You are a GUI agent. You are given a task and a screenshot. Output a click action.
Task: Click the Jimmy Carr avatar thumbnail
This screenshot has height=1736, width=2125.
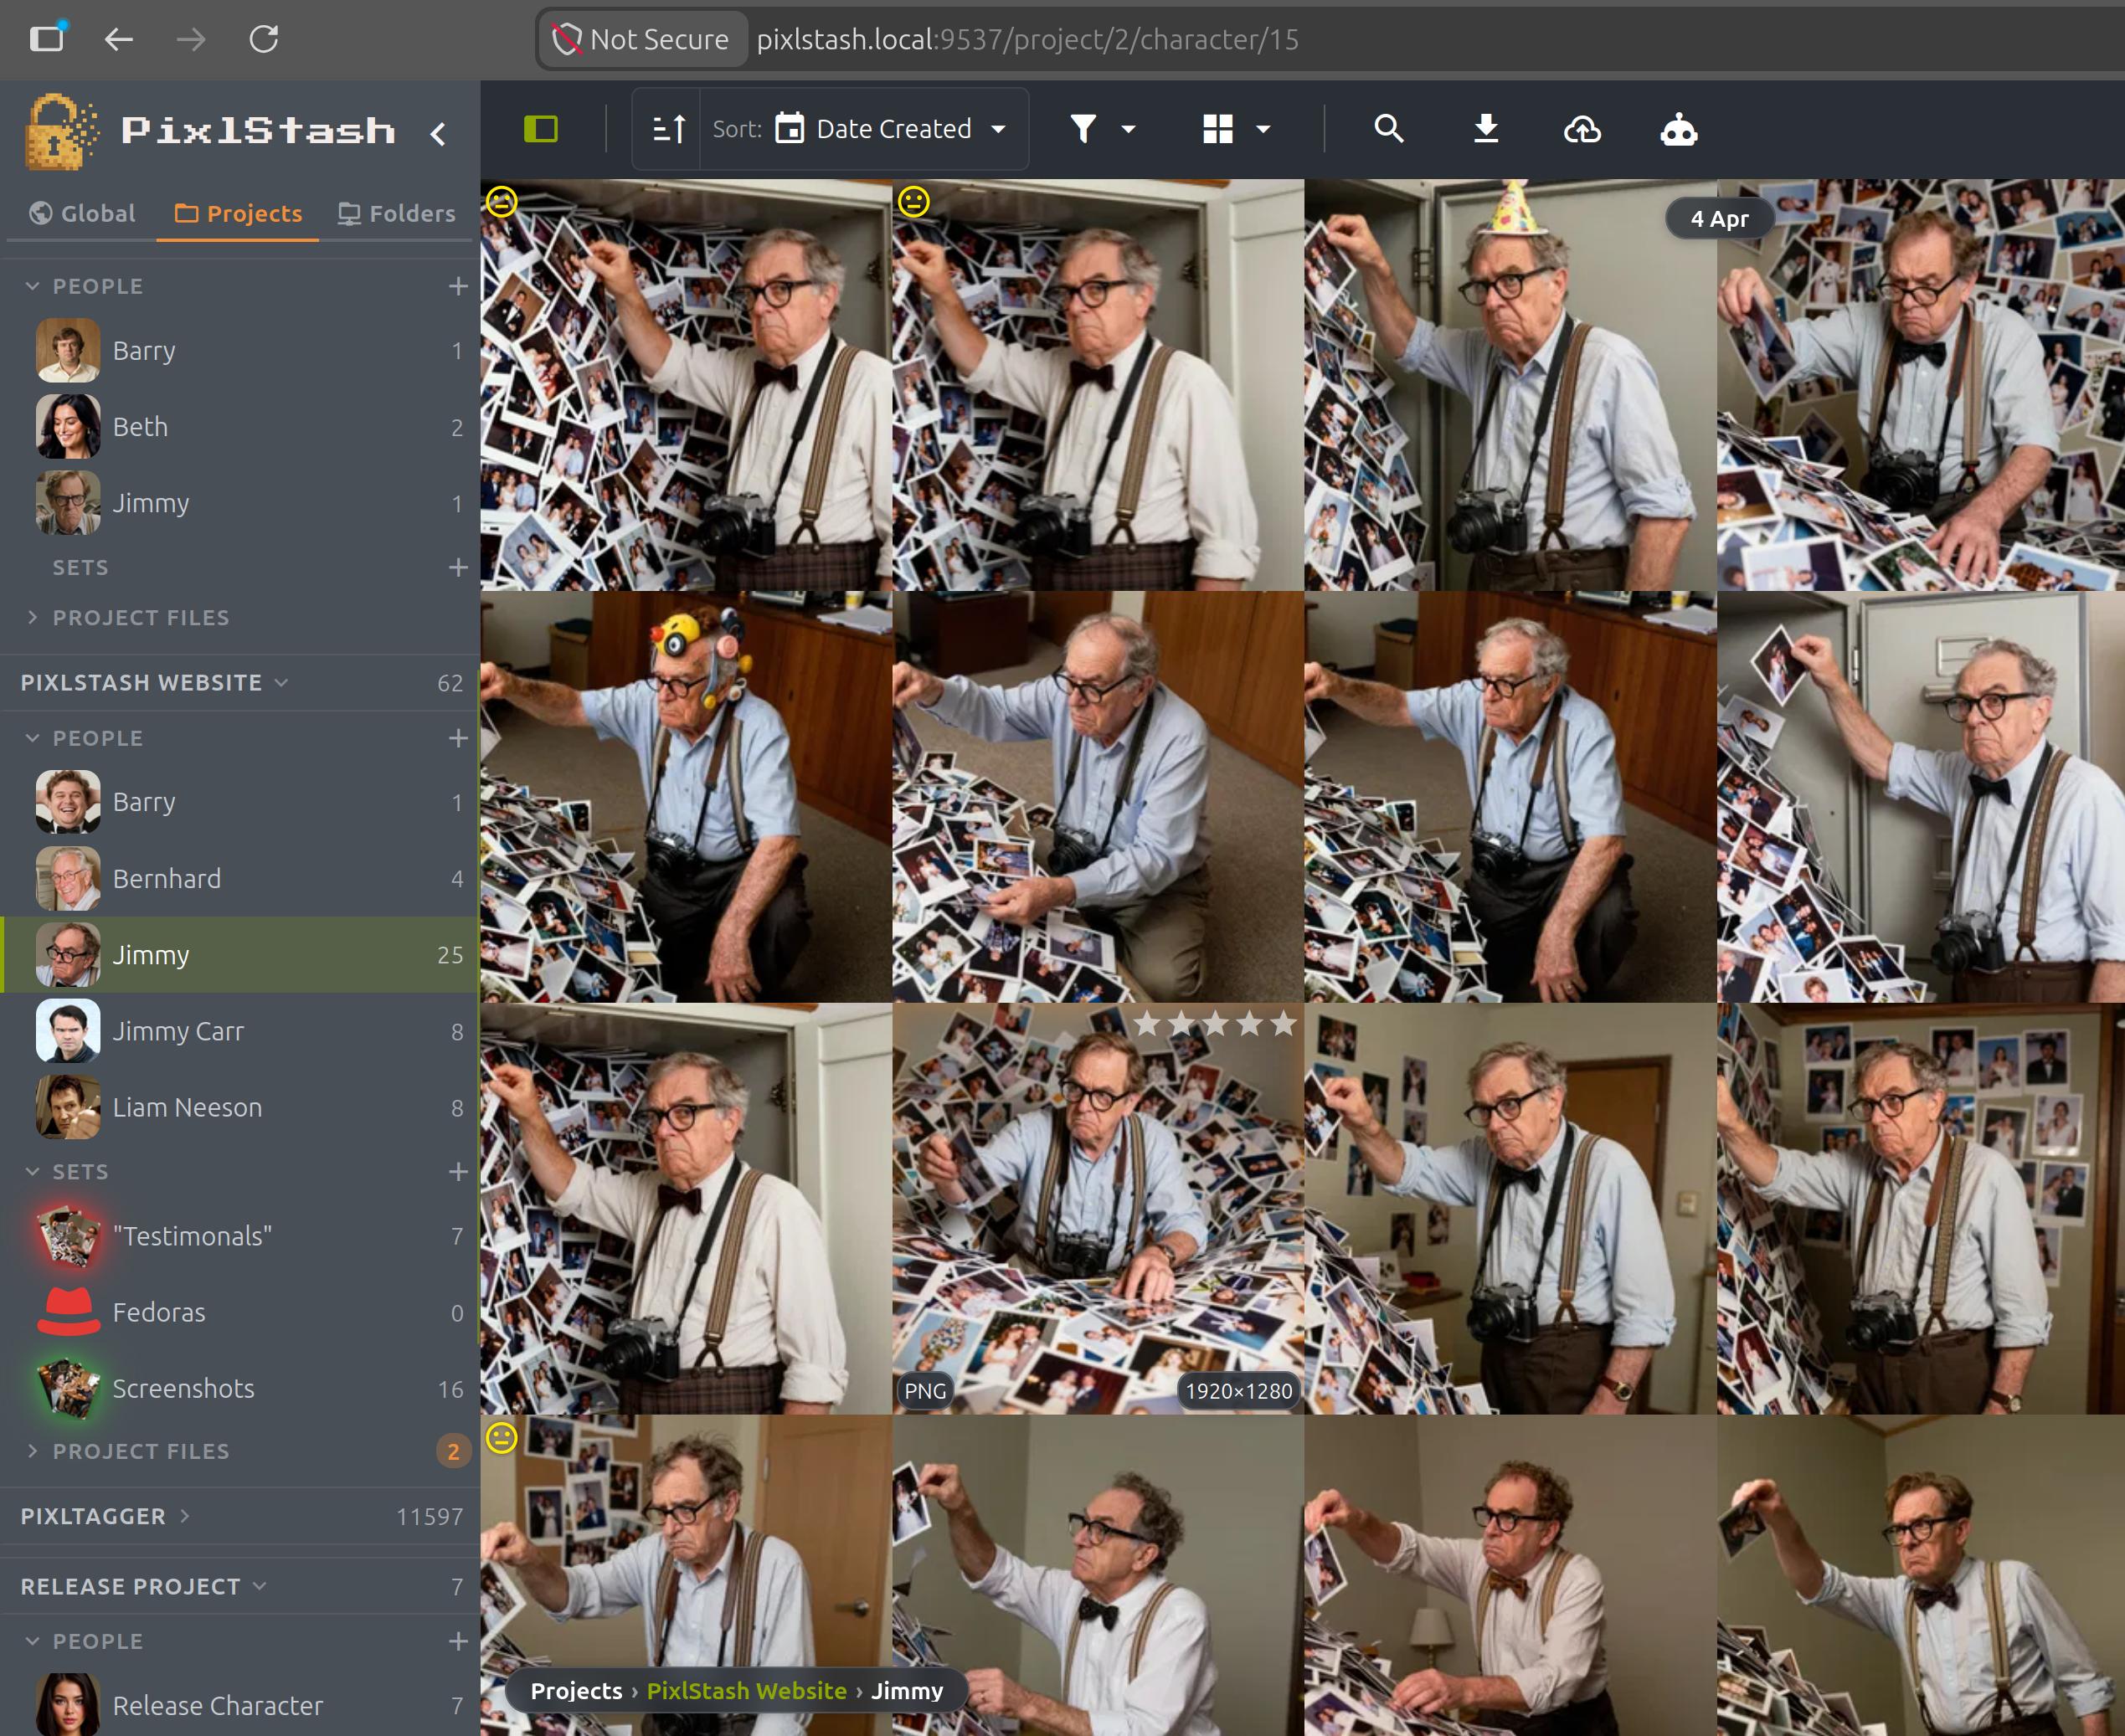pos(68,1031)
